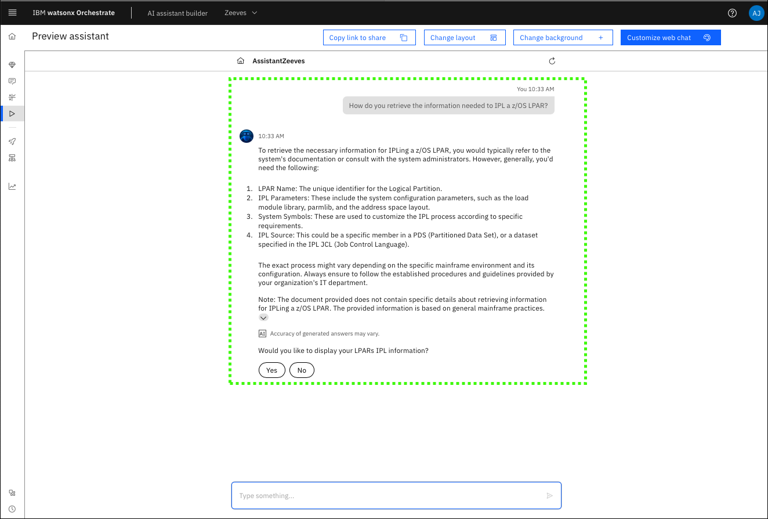Open Customize web chat
This screenshot has width=768, height=519.
[x=670, y=38]
